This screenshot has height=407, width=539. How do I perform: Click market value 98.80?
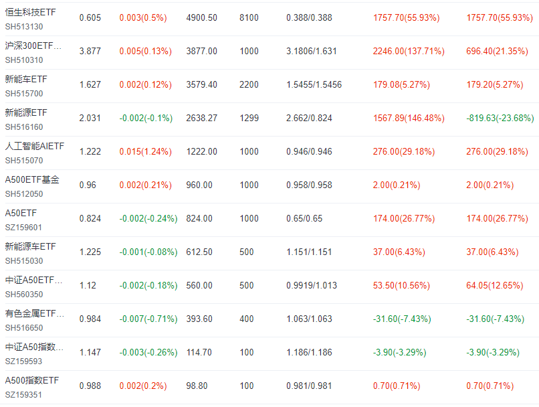click(x=197, y=386)
